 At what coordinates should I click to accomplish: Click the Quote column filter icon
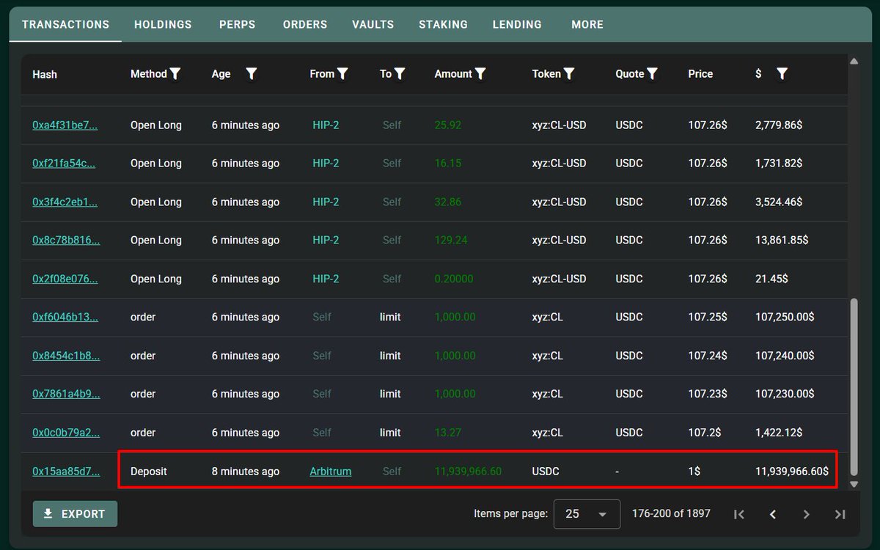point(652,73)
